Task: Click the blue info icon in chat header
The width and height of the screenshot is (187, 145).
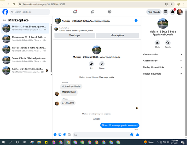Action: pos(136,21)
